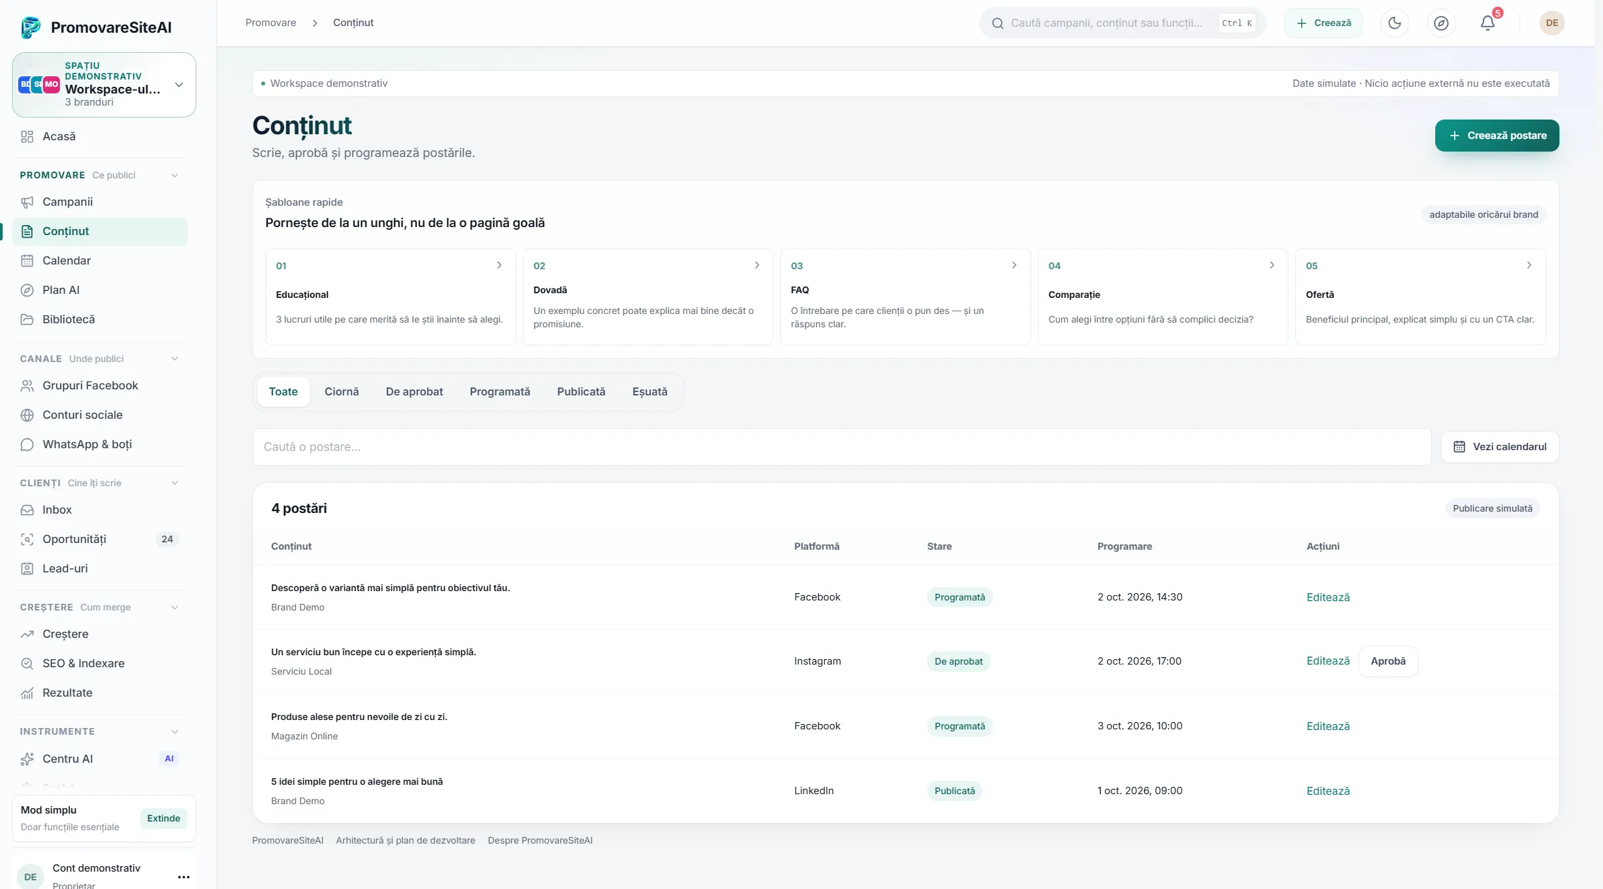Toggle dark mode moon icon
Screen dimensions: 1603x889
pos(1395,23)
